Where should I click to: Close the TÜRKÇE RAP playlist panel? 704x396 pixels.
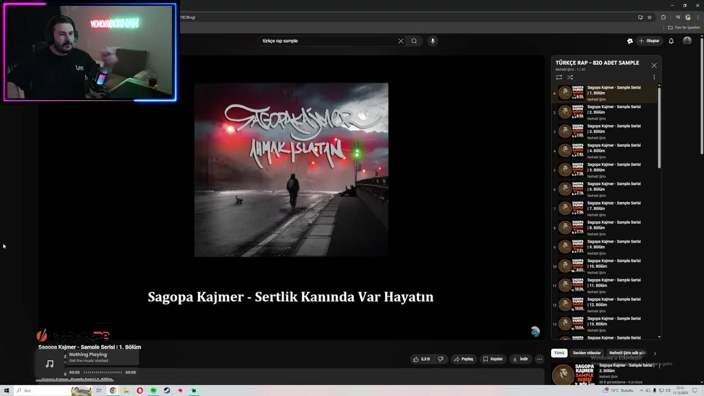tap(654, 65)
